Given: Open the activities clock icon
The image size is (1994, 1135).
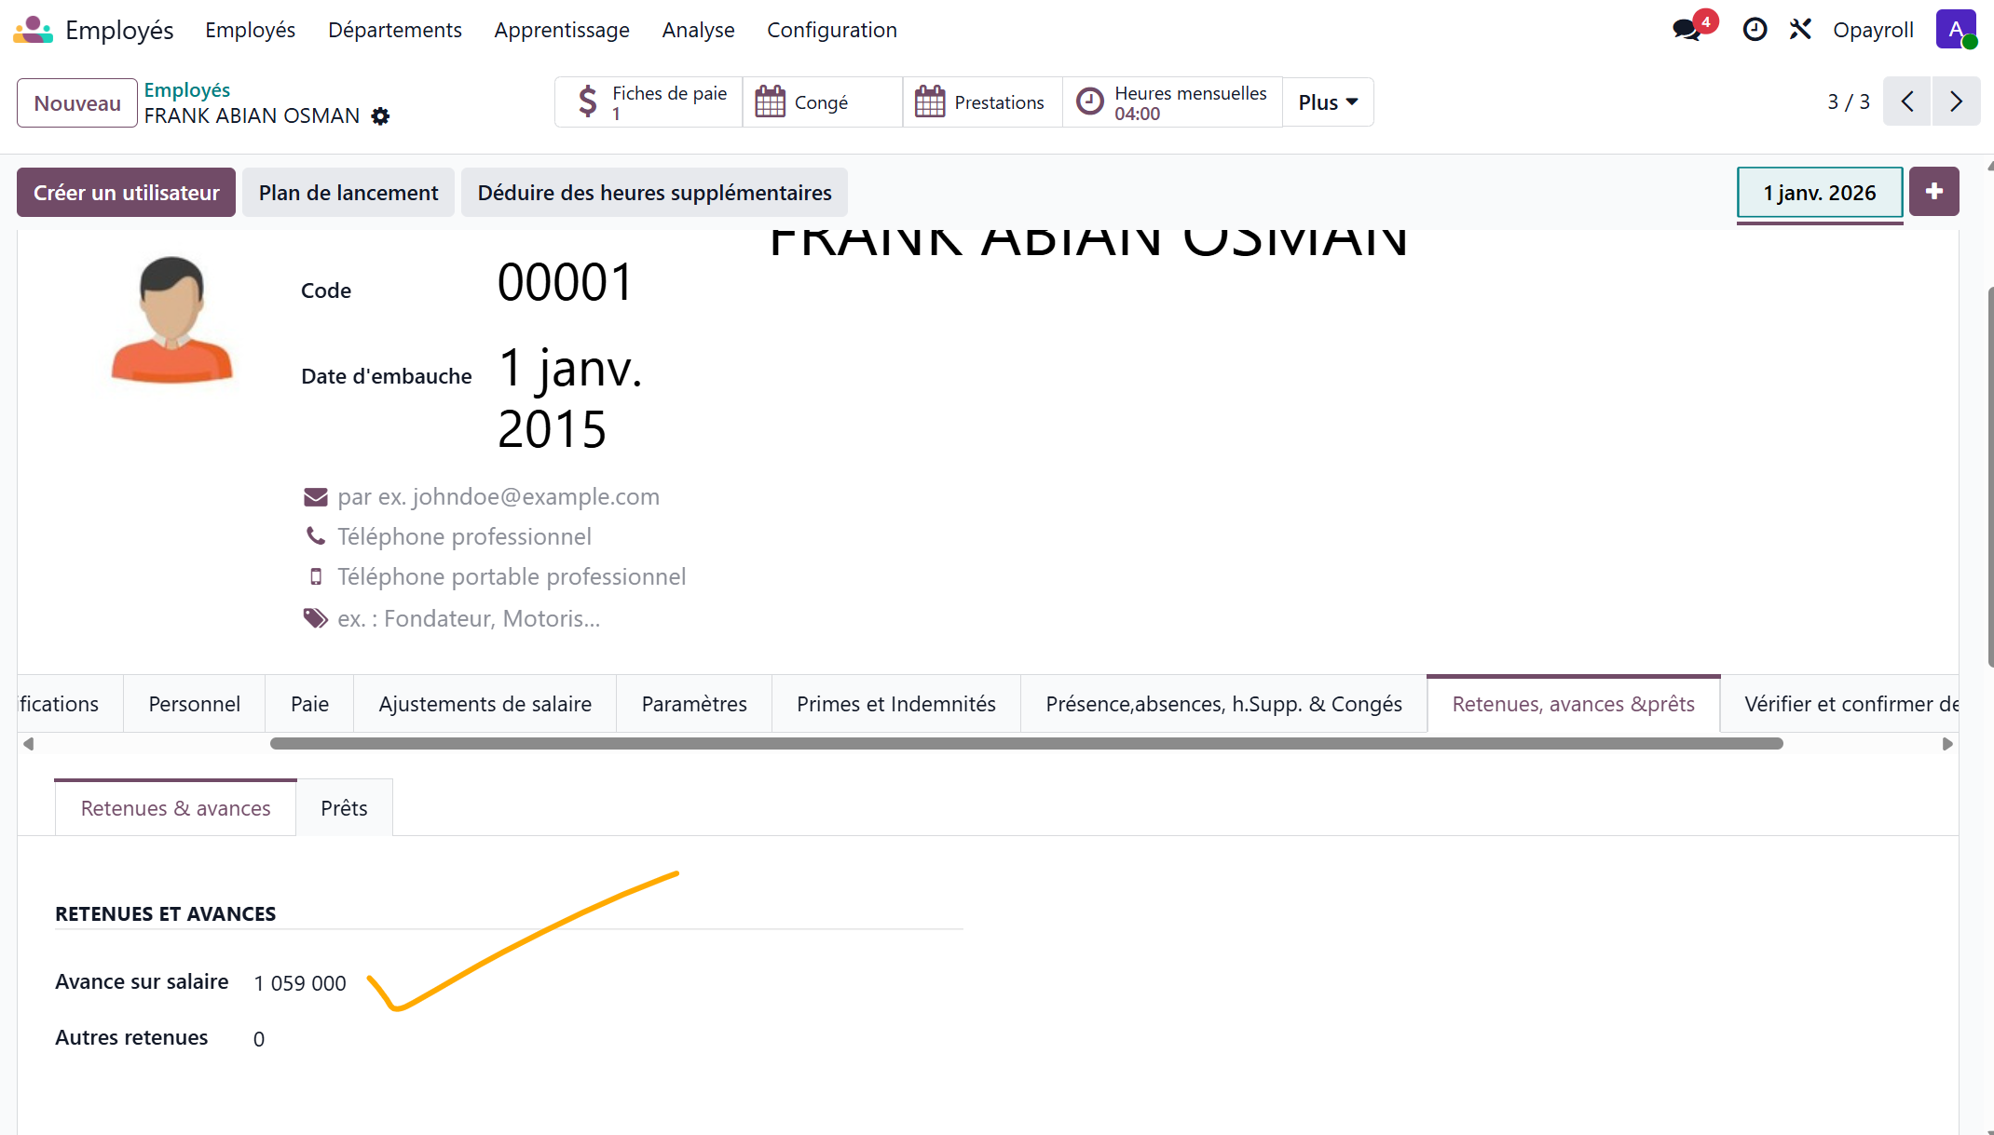Looking at the screenshot, I should pyautogui.click(x=1755, y=30).
